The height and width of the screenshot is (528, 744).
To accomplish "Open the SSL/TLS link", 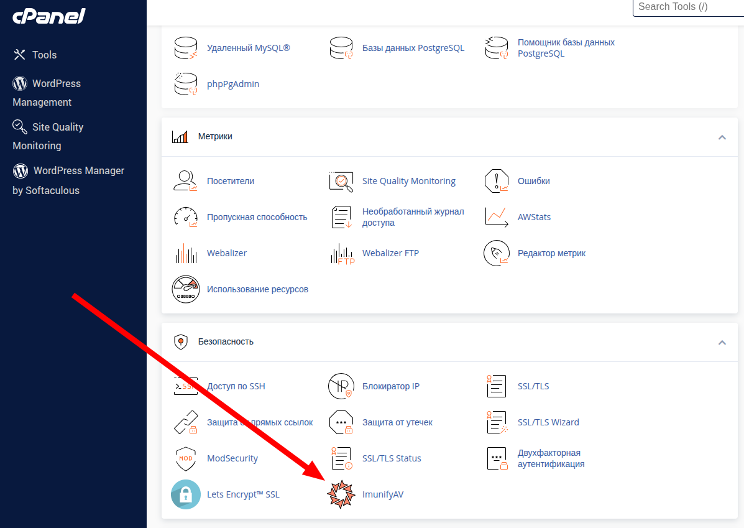I will point(533,386).
